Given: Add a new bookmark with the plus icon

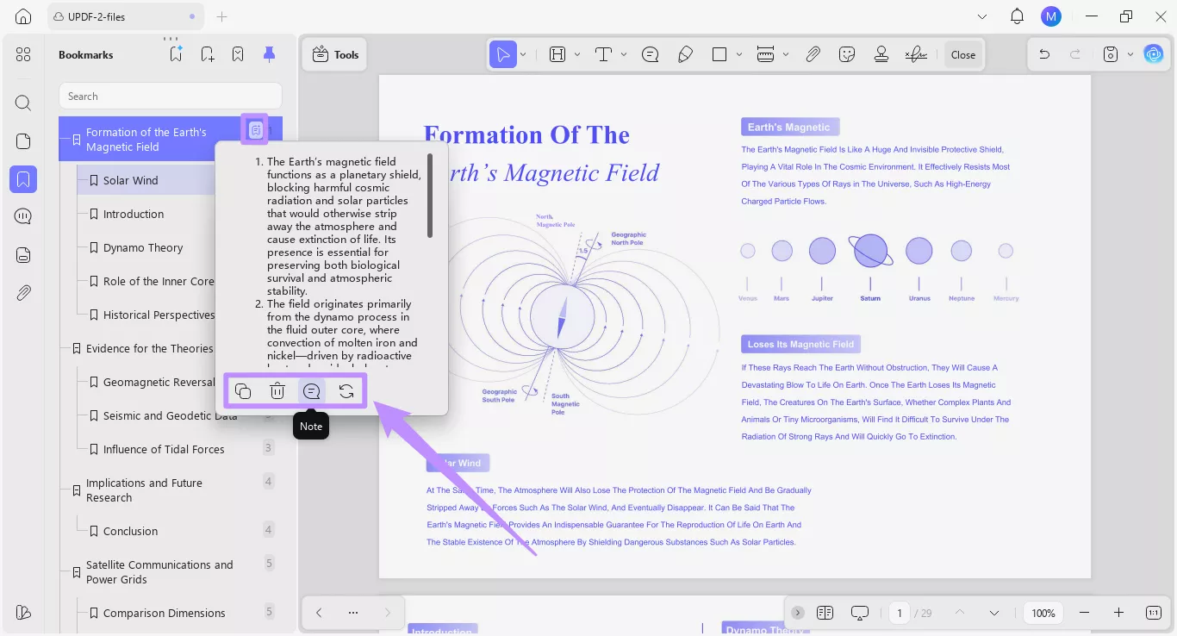Looking at the screenshot, I should tap(208, 54).
